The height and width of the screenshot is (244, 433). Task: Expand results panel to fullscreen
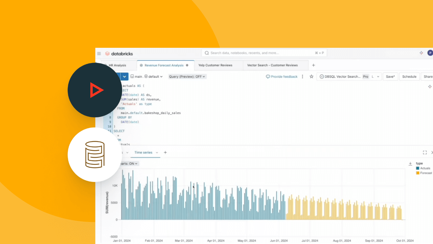(425, 152)
